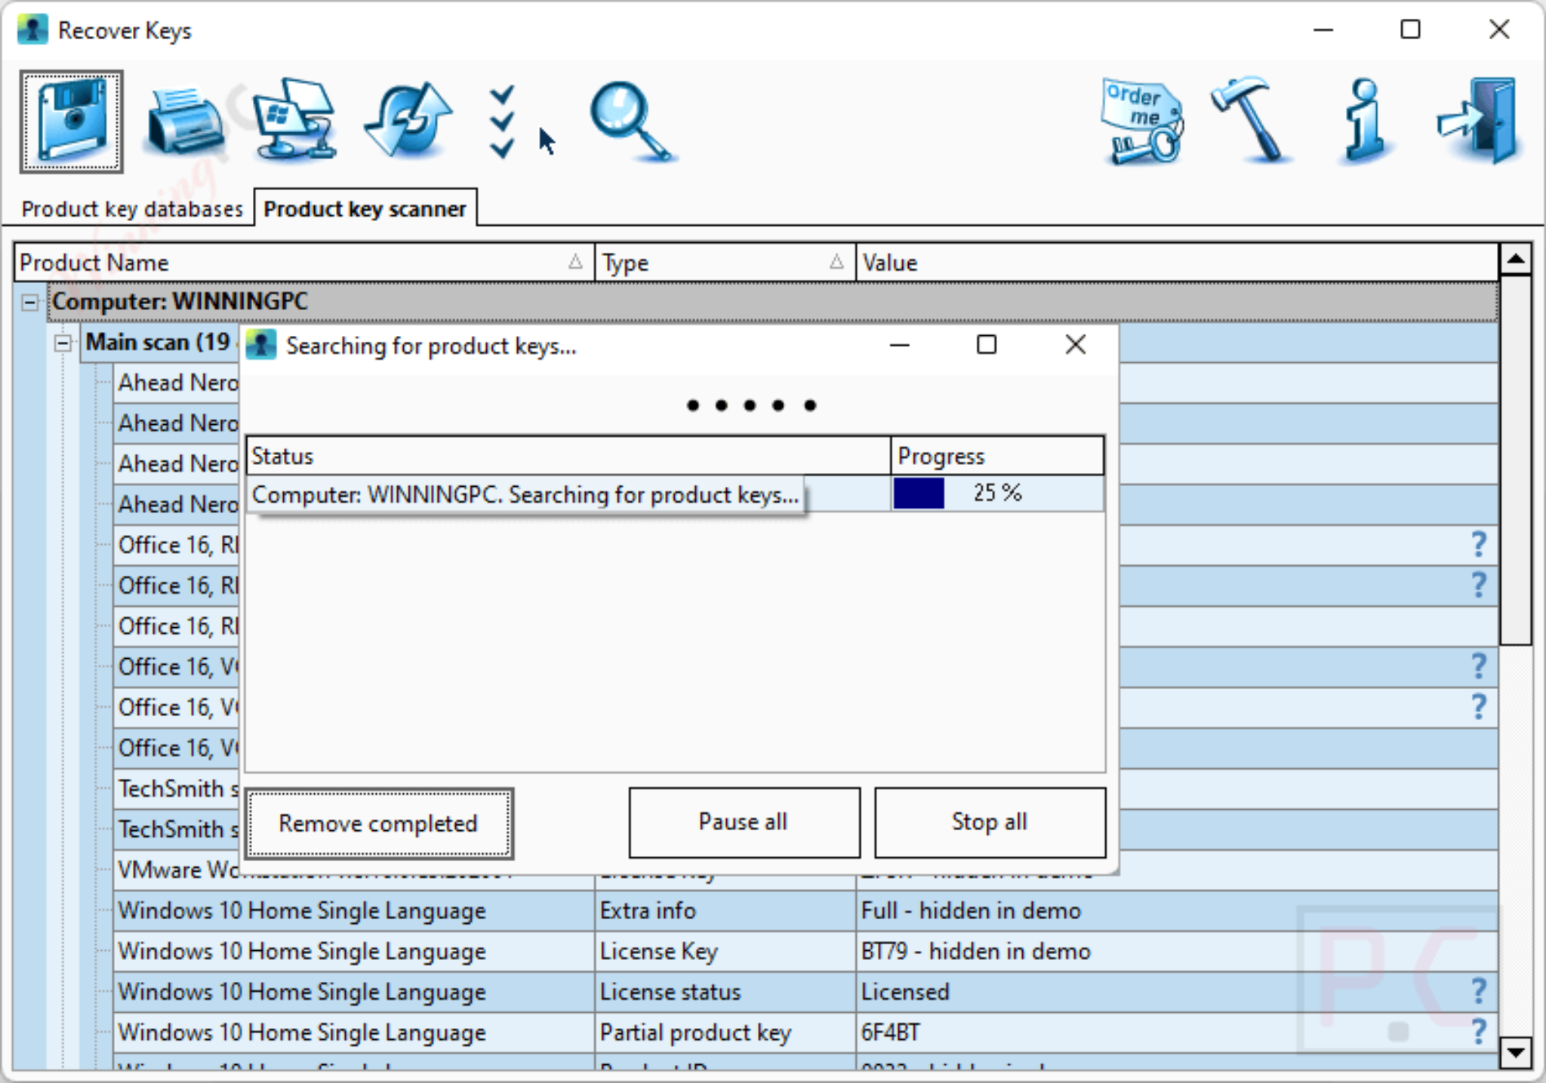Viewport: 1546px width, 1083px height.
Task: Click scrollbar down arrow in main list
Action: 1515,1052
